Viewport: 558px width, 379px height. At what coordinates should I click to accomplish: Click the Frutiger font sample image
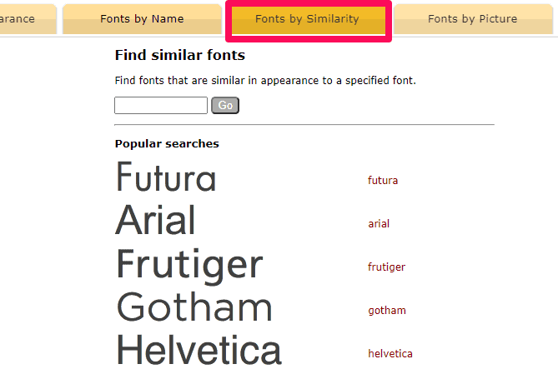tap(189, 265)
